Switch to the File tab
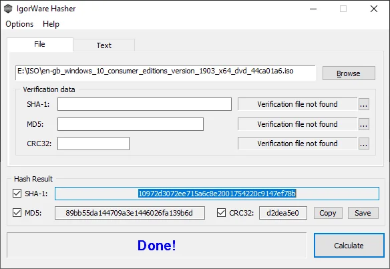Viewport: 390px width, 269px height. (40, 44)
